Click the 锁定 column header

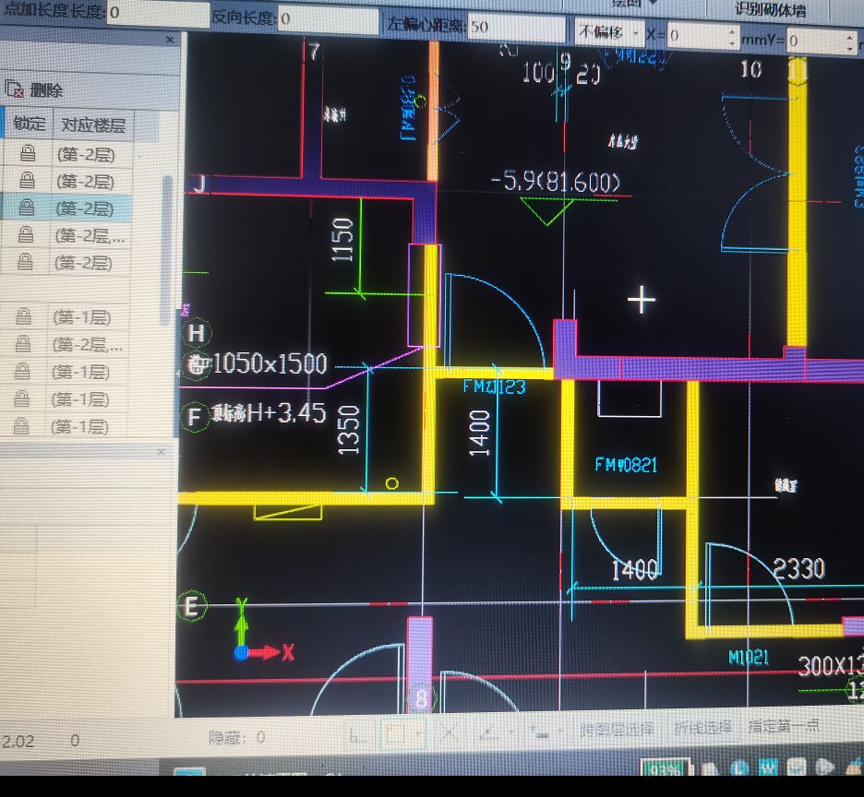(x=30, y=124)
